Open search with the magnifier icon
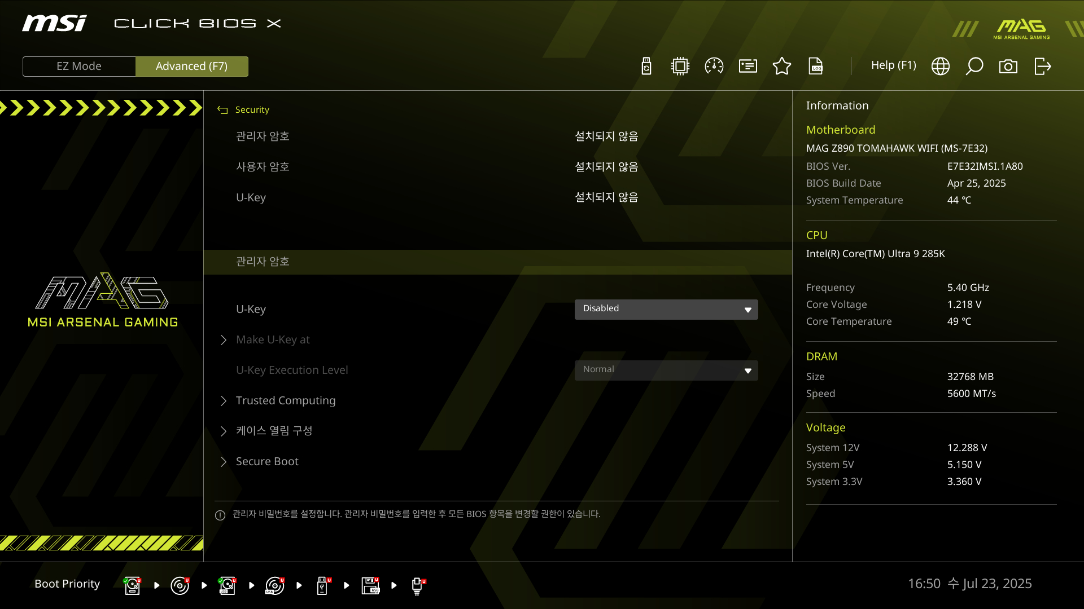The width and height of the screenshot is (1084, 609). 974,66
